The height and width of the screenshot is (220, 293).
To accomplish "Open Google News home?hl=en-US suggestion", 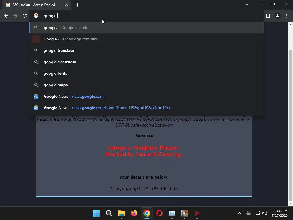I will pyautogui.click(x=146, y=108).
